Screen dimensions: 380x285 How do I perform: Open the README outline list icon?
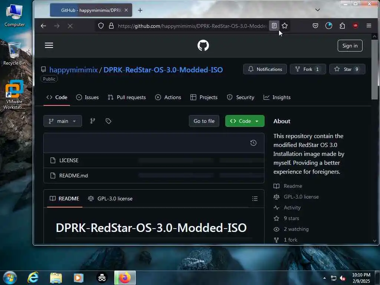[x=255, y=199]
